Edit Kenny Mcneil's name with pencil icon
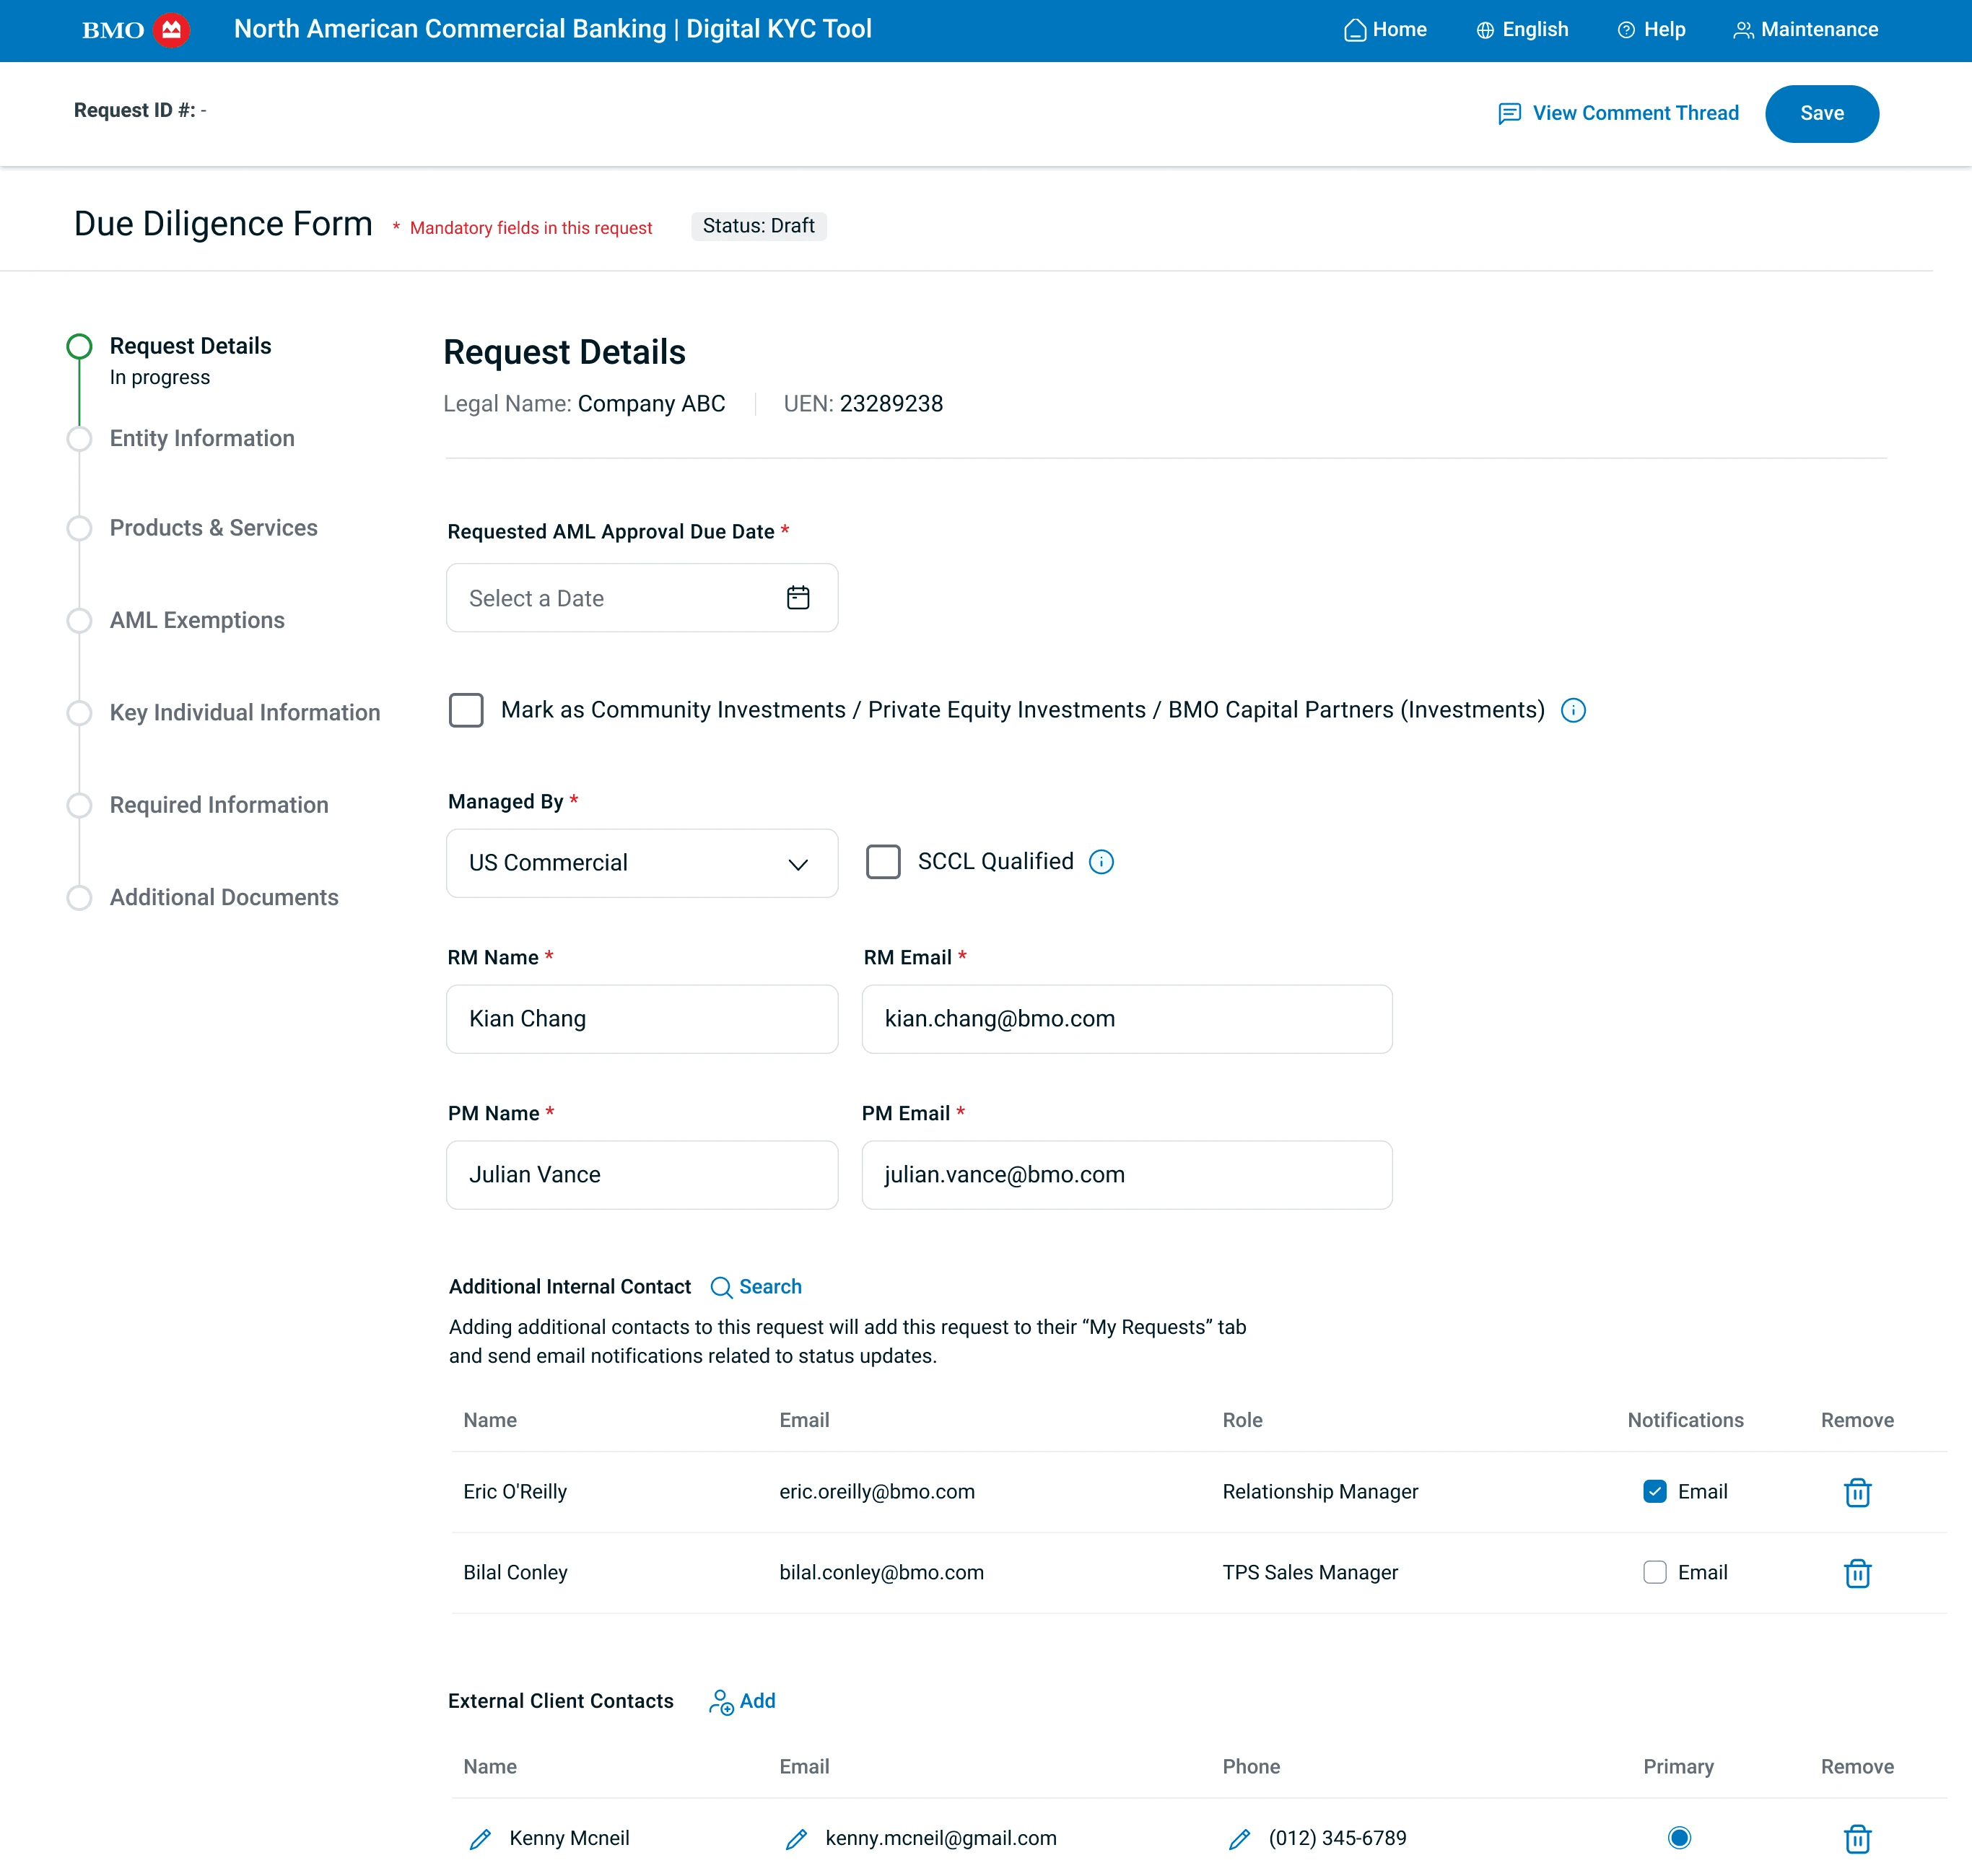The width and height of the screenshot is (1972, 1876). click(x=480, y=1839)
